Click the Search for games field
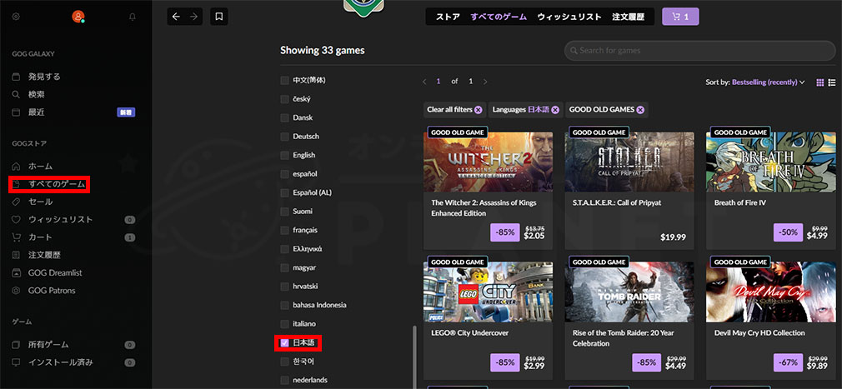842x389 pixels. point(700,51)
